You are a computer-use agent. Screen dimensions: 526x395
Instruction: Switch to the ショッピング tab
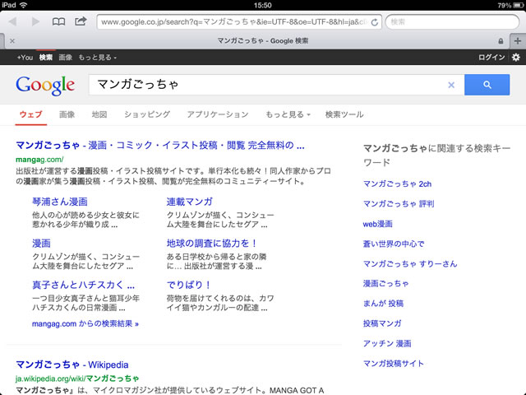coord(147,114)
